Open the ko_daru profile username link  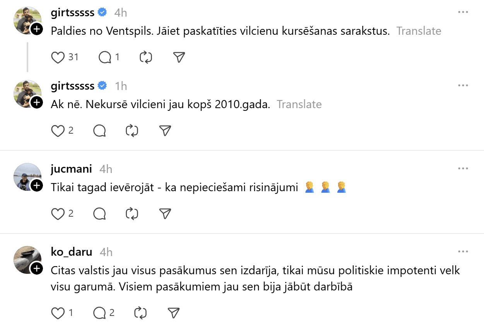pyautogui.click(x=72, y=252)
